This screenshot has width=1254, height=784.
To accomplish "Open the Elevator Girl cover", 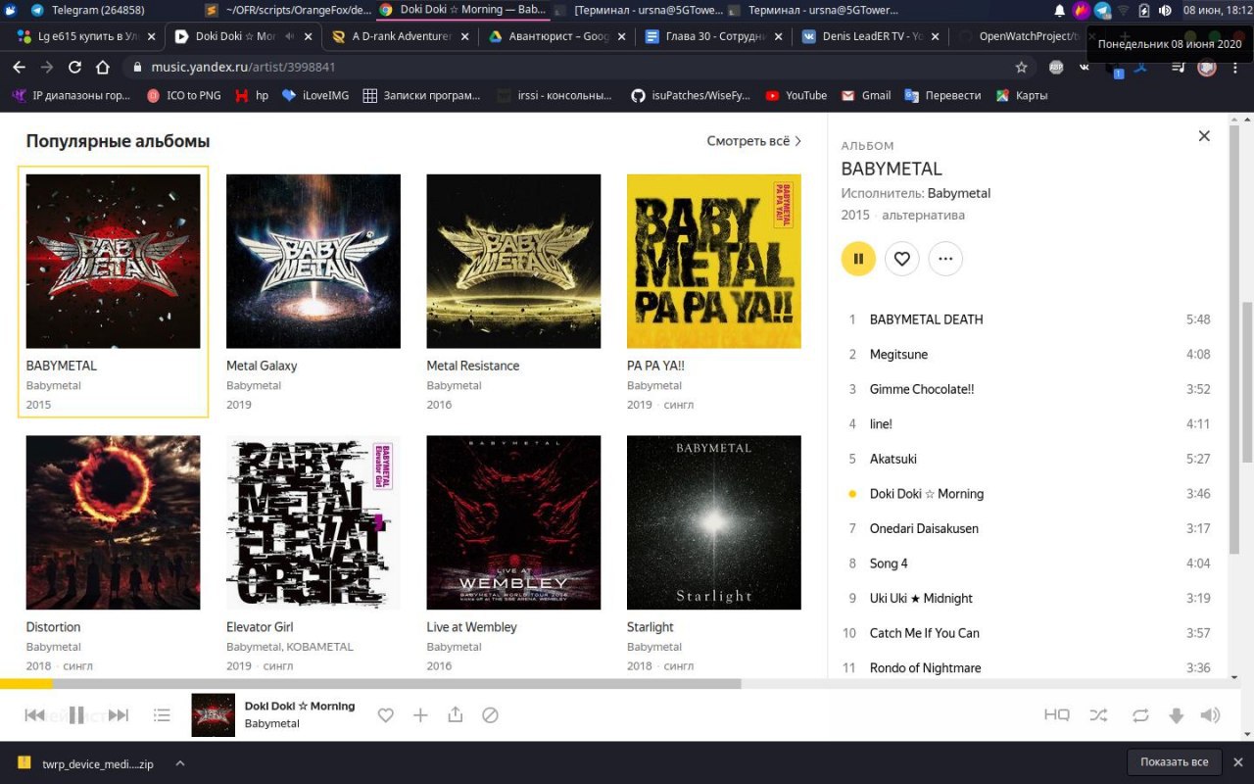I will (x=313, y=522).
